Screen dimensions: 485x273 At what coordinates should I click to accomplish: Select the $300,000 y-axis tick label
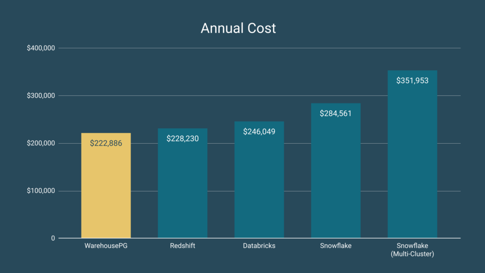pyautogui.click(x=41, y=96)
